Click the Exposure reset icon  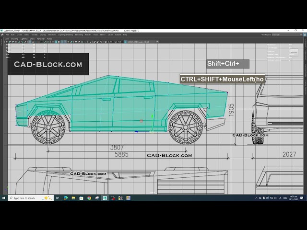pos(106,42)
